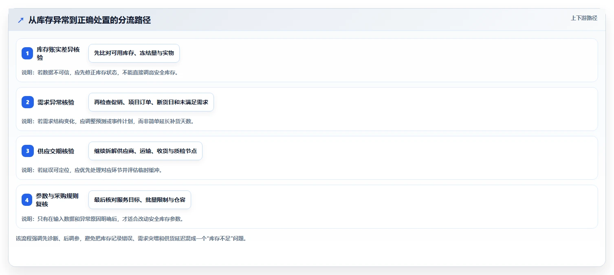Select the 参数与采购规则复核 step title
This screenshot has height=275, width=614.
pyautogui.click(x=57, y=200)
